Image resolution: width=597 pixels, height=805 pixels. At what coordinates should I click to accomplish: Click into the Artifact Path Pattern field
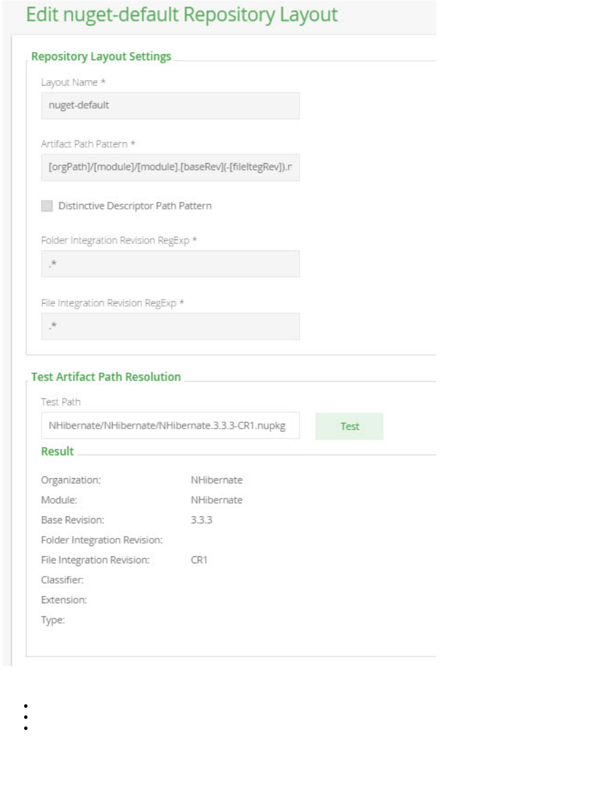coord(170,167)
